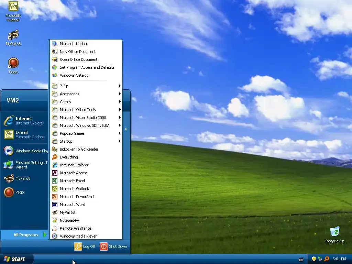
Task: Click the Start button
Action: pos(16,259)
